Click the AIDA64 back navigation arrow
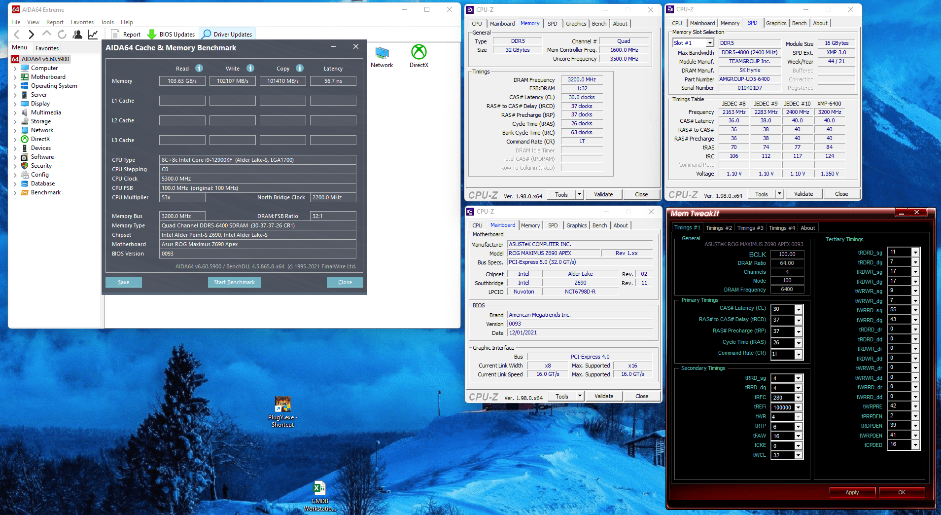The width and height of the screenshot is (941, 515). click(17, 34)
